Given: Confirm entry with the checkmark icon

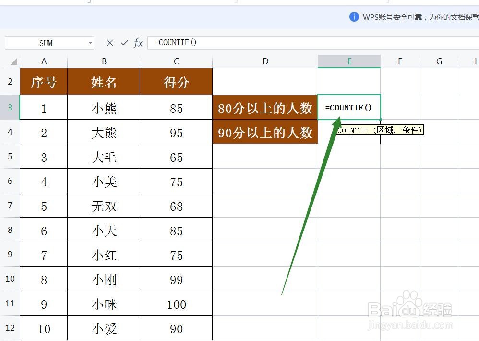Looking at the screenshot, I should click(x=124, y=43).
